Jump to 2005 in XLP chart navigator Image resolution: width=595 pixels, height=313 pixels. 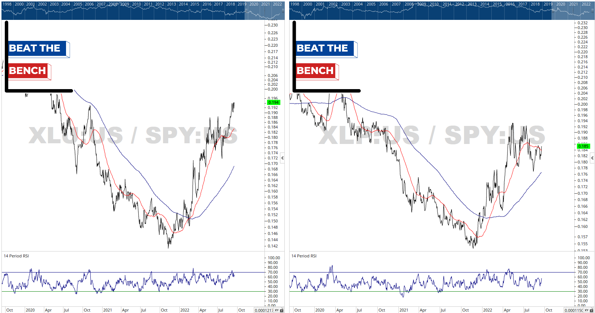click(x=371, y=4)
